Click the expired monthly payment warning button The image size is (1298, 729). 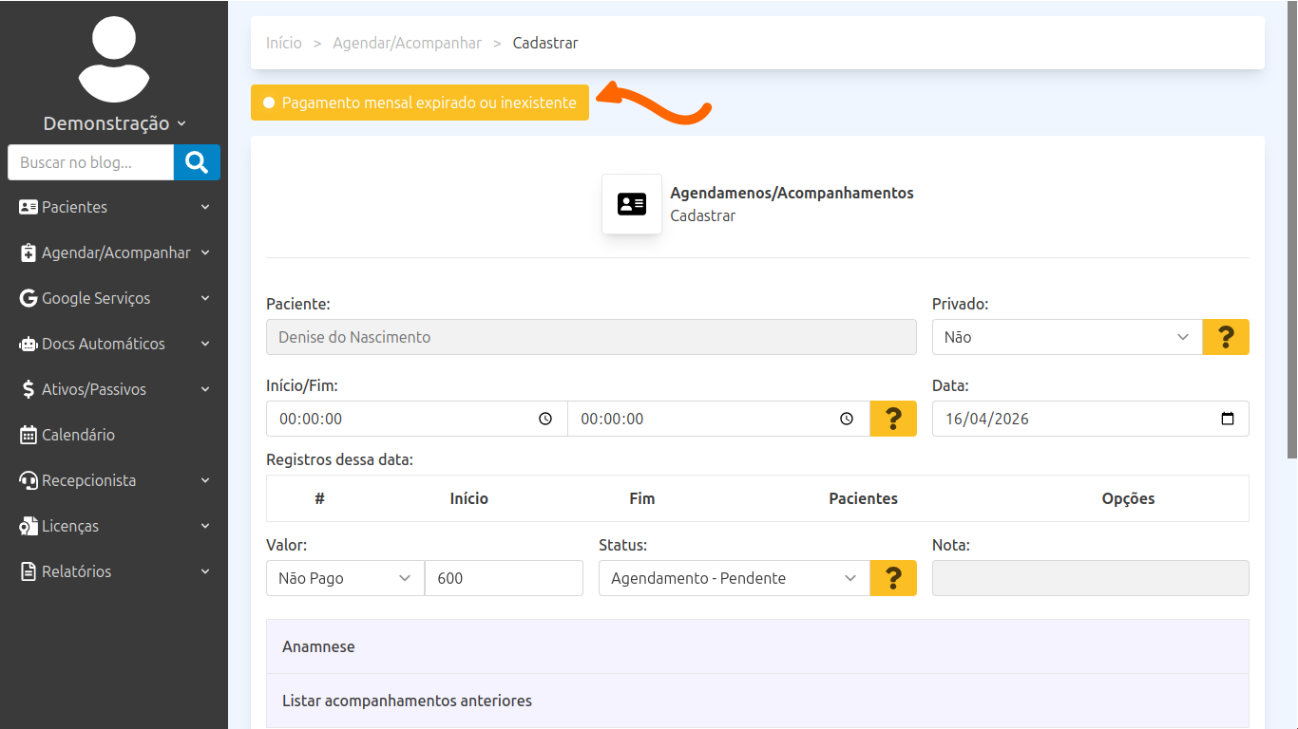(x=420, y=103)
